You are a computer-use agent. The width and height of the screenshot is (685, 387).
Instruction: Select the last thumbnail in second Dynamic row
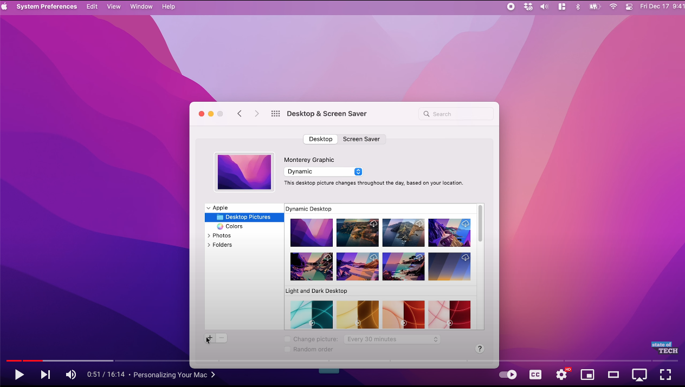click(x=449, y=266)
